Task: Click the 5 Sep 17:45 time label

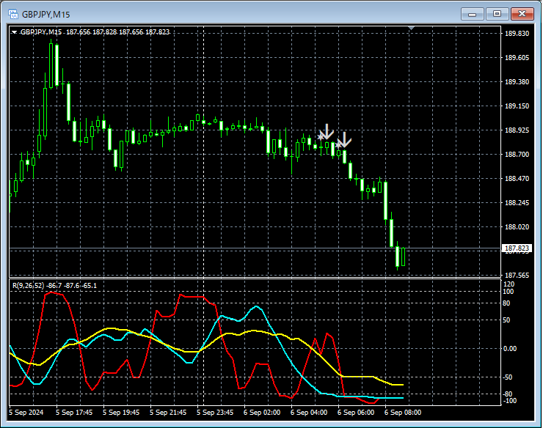Action: coord(74,413)
